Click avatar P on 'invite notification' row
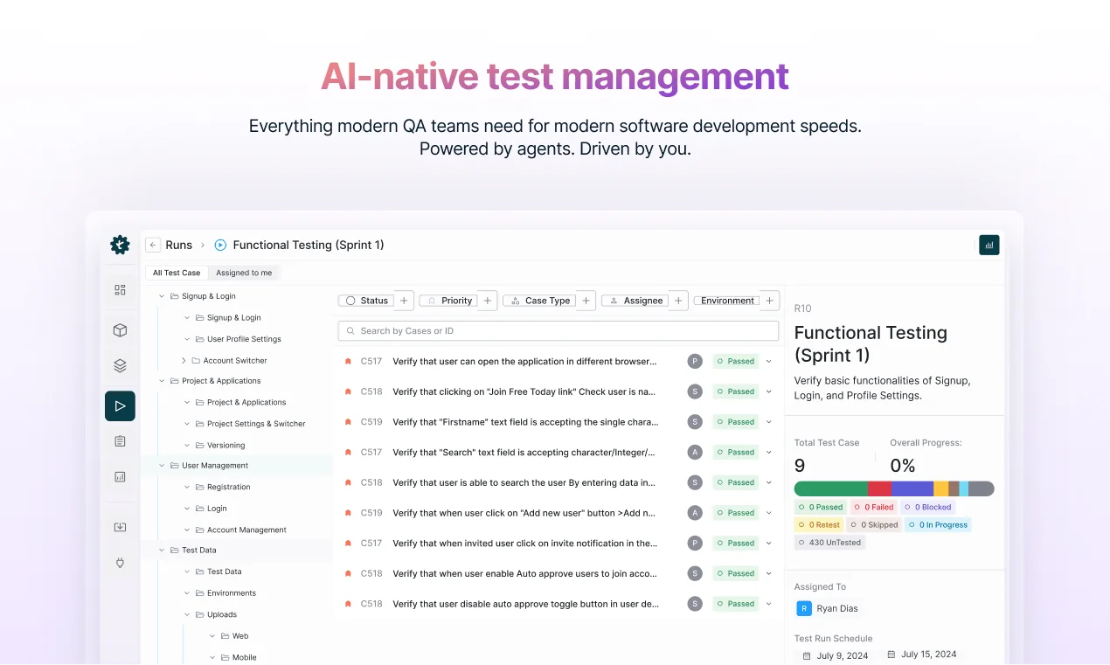Viewport: 1110px width, 665px height. click(695, 543)
